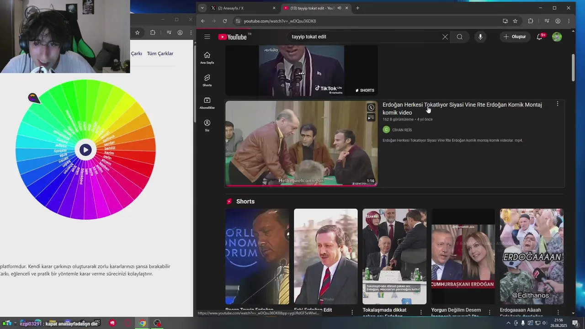Click the wheel pointer marker

(x=34, y=98)
